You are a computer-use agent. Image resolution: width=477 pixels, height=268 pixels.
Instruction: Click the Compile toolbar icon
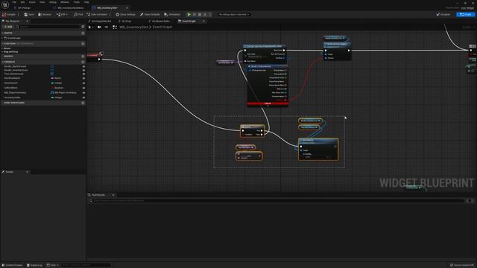[x=4, y=14]
